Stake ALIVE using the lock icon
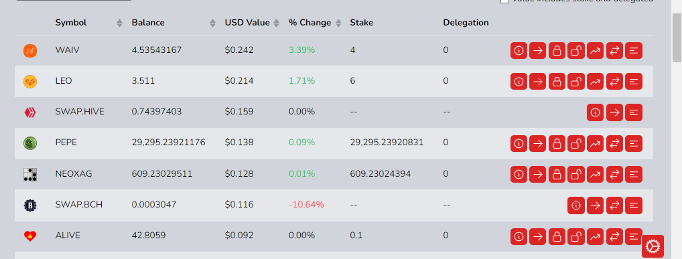Viewport: 682px width, 259px height. tap(557, 236)
